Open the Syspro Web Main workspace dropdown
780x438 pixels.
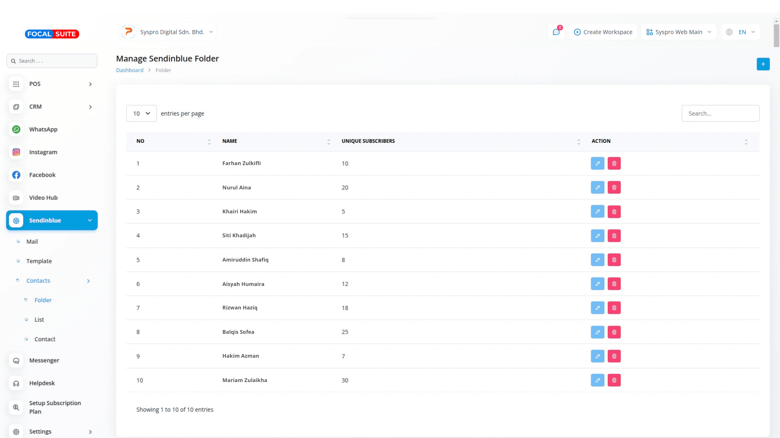coord(678,32)
